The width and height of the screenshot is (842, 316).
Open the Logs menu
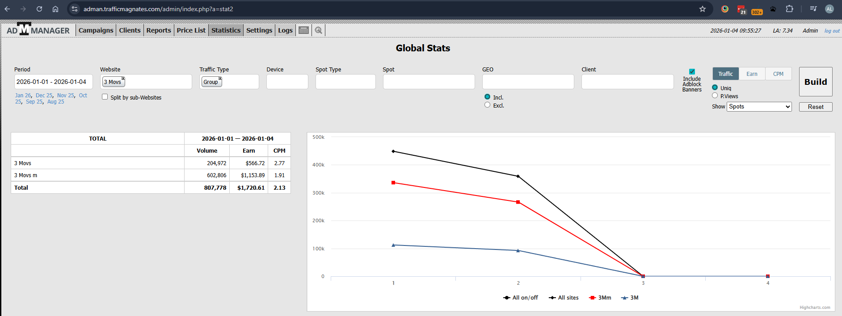pyautogui.click(x=285, y=30)
